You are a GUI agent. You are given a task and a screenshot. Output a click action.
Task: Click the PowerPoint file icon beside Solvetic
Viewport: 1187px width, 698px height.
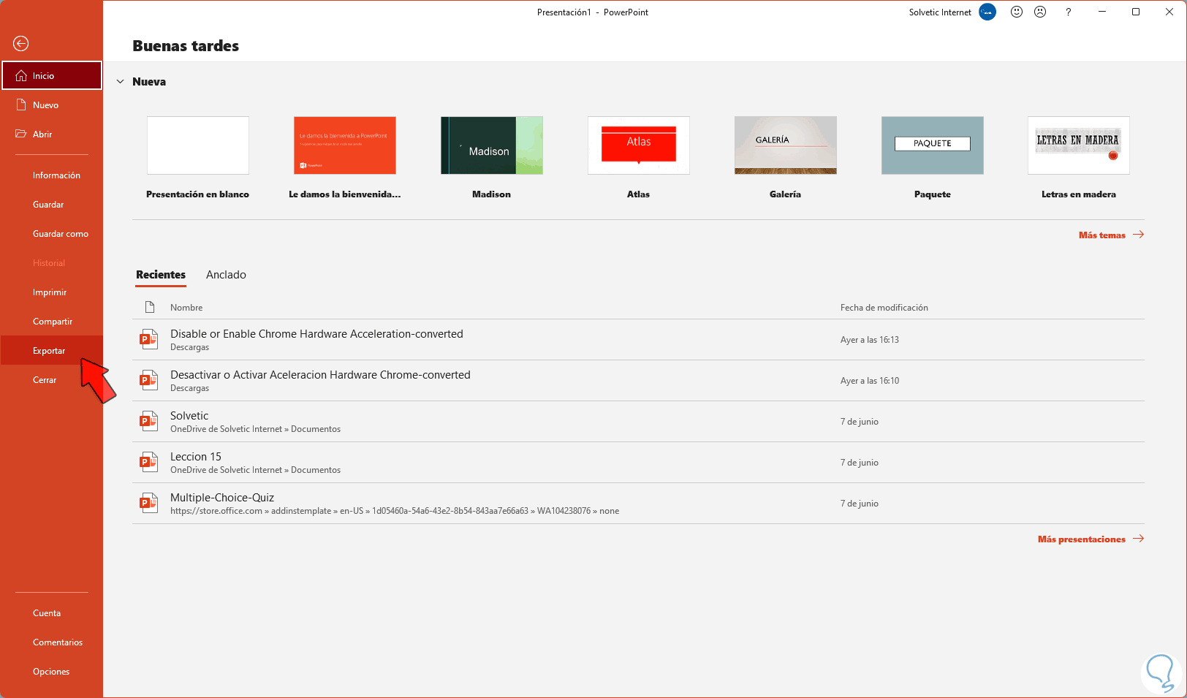point(149,421)
